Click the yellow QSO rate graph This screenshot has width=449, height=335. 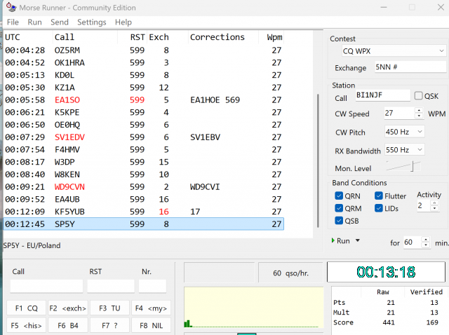click(254, 307)
